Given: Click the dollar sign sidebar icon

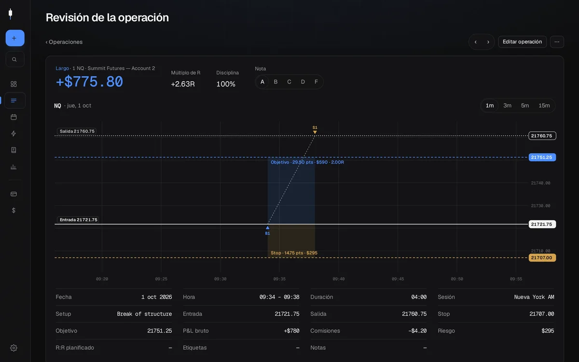Looking at the screenshot, I should pyautogui.click(x=14, y=210).
